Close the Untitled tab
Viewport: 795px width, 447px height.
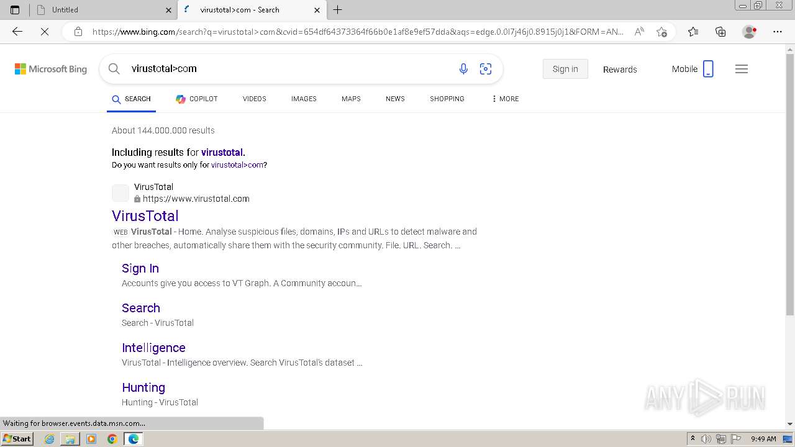pos(168,10)
